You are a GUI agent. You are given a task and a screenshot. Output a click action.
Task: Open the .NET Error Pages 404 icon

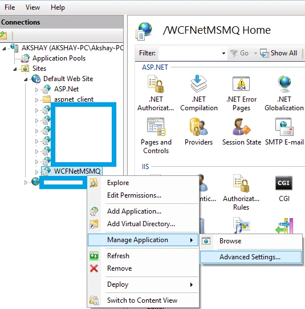(241, 84)
